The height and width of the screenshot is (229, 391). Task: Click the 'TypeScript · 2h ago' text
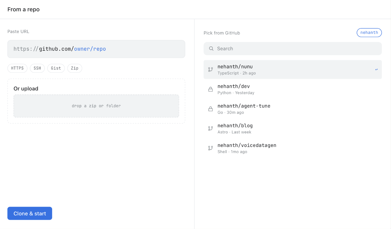pyautogui.click(x=237, y=73)
